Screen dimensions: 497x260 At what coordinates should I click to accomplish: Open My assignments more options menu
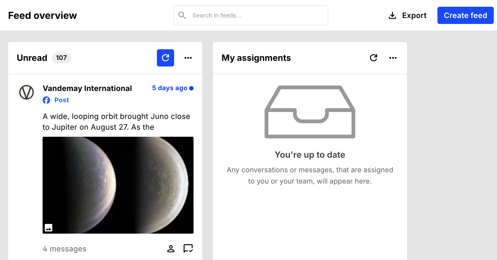point(393,58)
